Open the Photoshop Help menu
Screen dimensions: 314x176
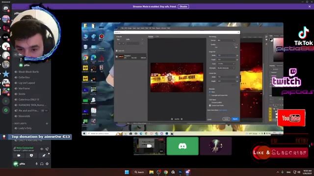point(169,28)
